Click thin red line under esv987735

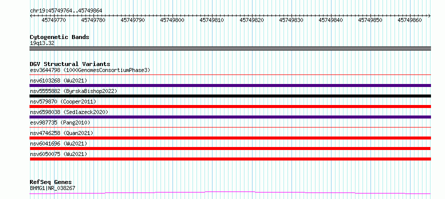[x=230, y=127]
